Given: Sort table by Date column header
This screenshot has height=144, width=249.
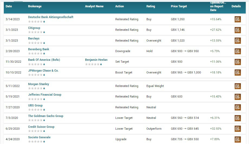Looking at the screenshot, I should click(9, 6).
